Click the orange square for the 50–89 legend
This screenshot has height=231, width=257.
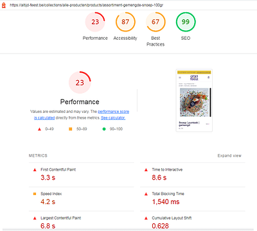[x=70, y=129]
